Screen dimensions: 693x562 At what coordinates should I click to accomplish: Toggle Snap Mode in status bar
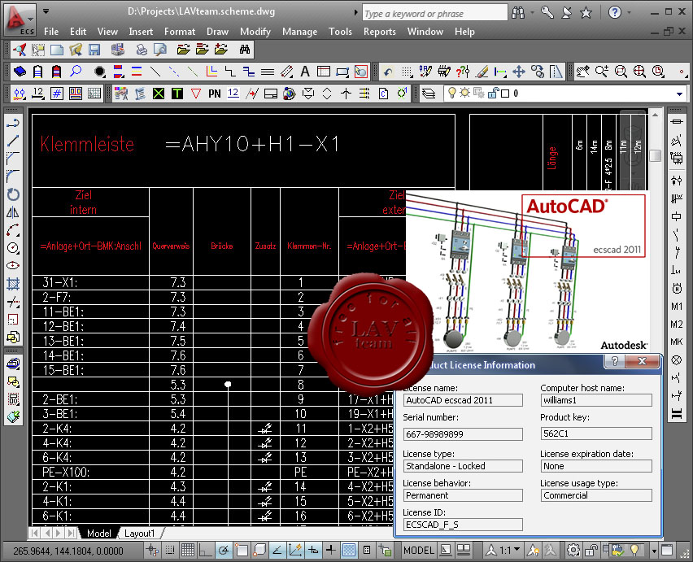170,550
